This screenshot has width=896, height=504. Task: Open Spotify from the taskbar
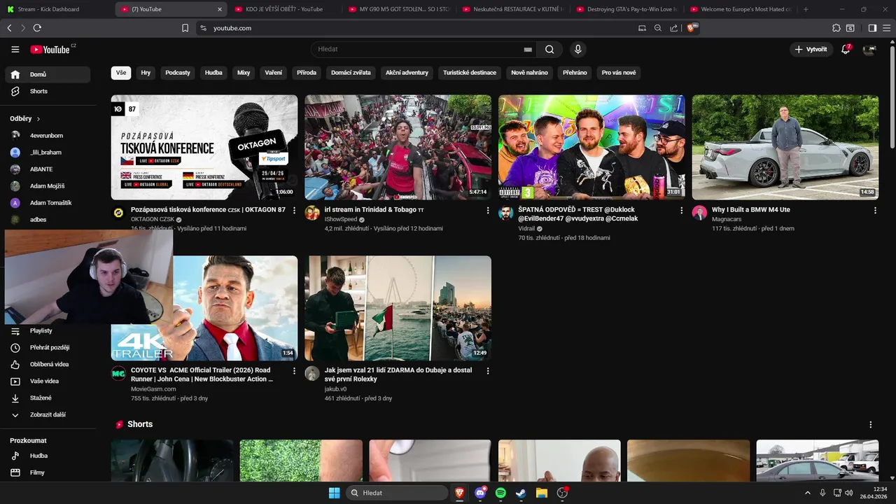click(500, 493)
